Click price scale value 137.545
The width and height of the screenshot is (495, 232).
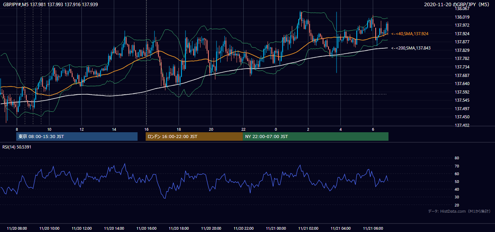[x=462, y=100]
